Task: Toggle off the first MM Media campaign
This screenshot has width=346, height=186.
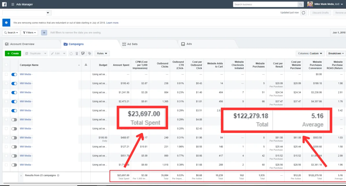Action: [x=14, y=74]
